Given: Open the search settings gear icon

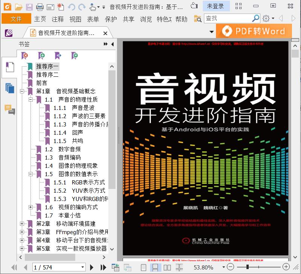Looking at the screenshot, I should click(266, 18).
